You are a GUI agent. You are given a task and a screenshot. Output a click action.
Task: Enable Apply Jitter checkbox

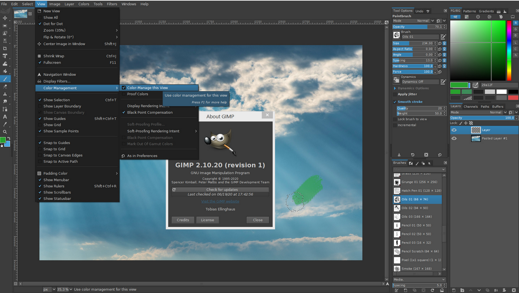pyautogui.click(x=395, y=94)
